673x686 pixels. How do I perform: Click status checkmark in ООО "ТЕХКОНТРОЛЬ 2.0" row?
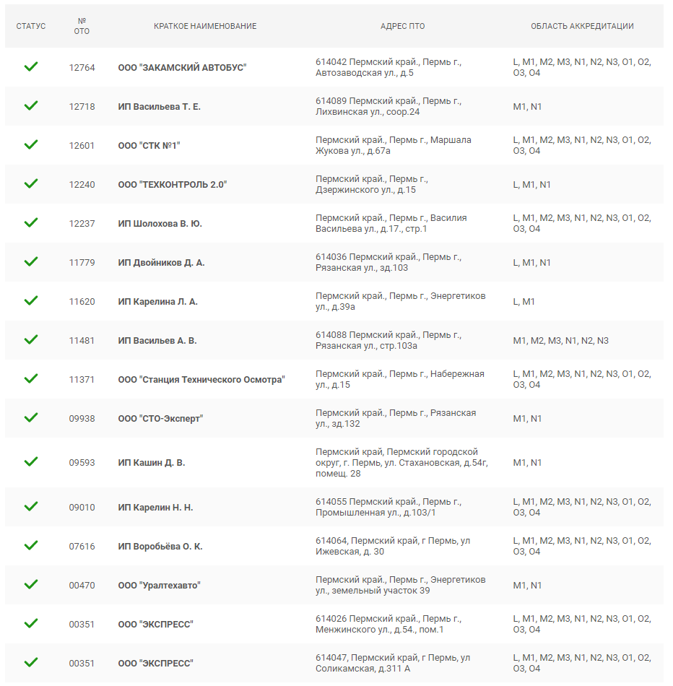[30, 183]
